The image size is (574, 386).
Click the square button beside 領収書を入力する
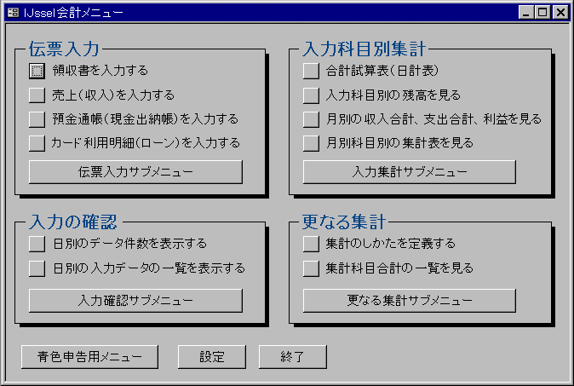(x=37, y=71)
